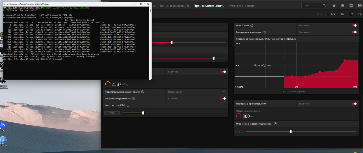Click the 2587 МГц clock readout
The height and width of the screenshot is (153, 363).
point(120,84)
